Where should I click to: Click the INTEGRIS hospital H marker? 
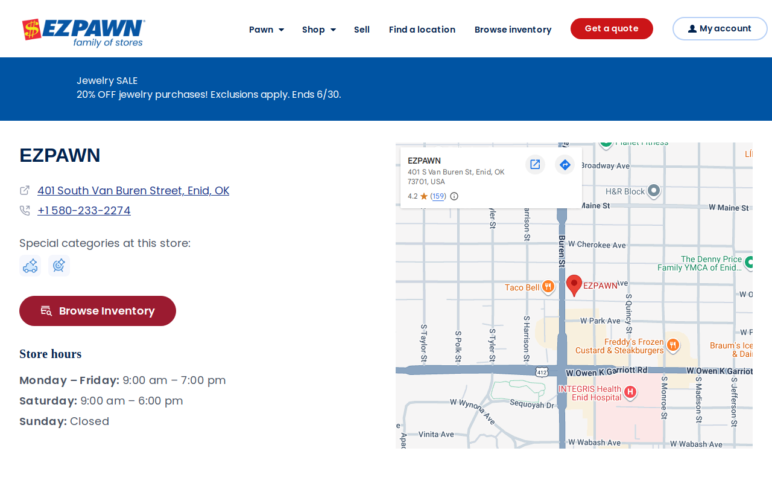click(630, 392)
